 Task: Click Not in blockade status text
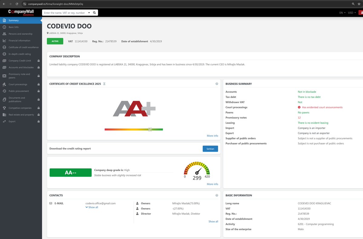click(x=307, y=92)
